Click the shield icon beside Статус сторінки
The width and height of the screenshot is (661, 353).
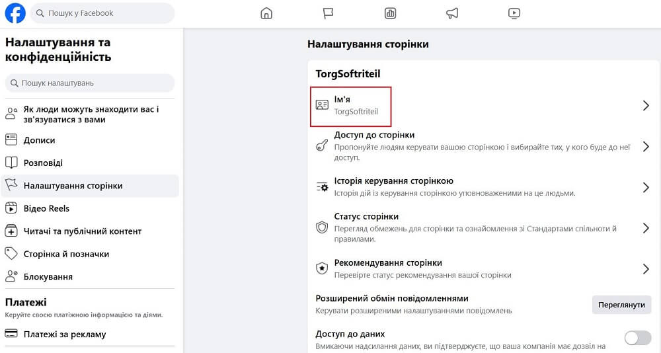coord(322,227)
